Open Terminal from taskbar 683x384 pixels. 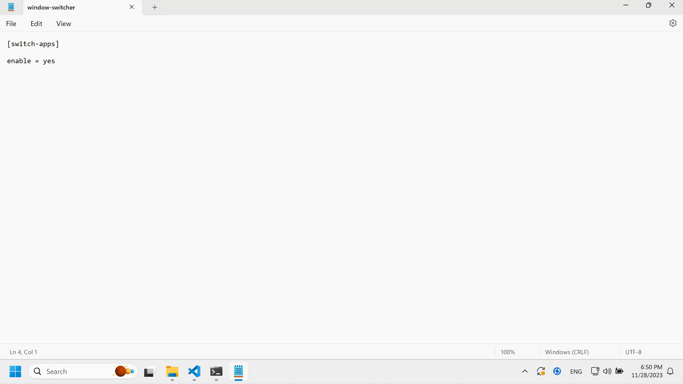point(216,371)
